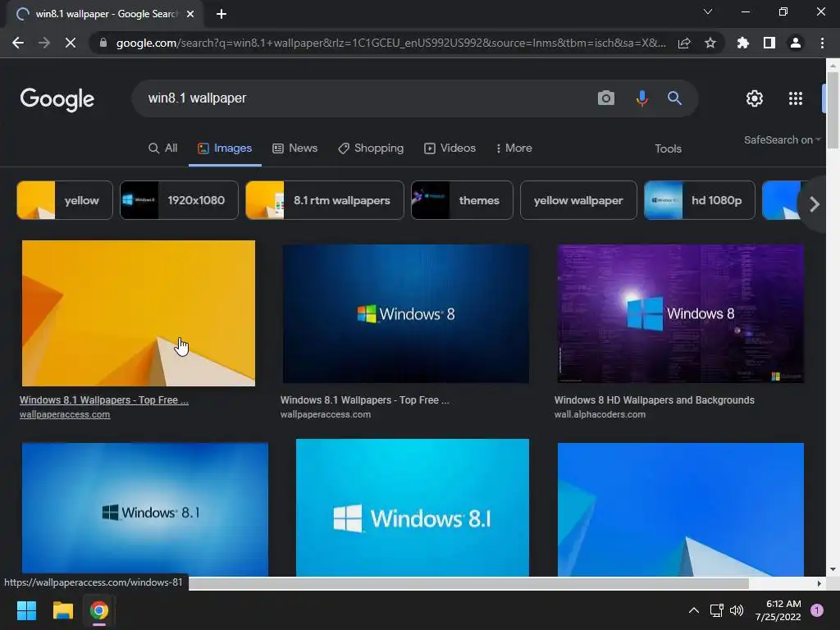Click the browser forward arrow
The image size is (840, 630).
pyautogui.click(x=44, y=43)
